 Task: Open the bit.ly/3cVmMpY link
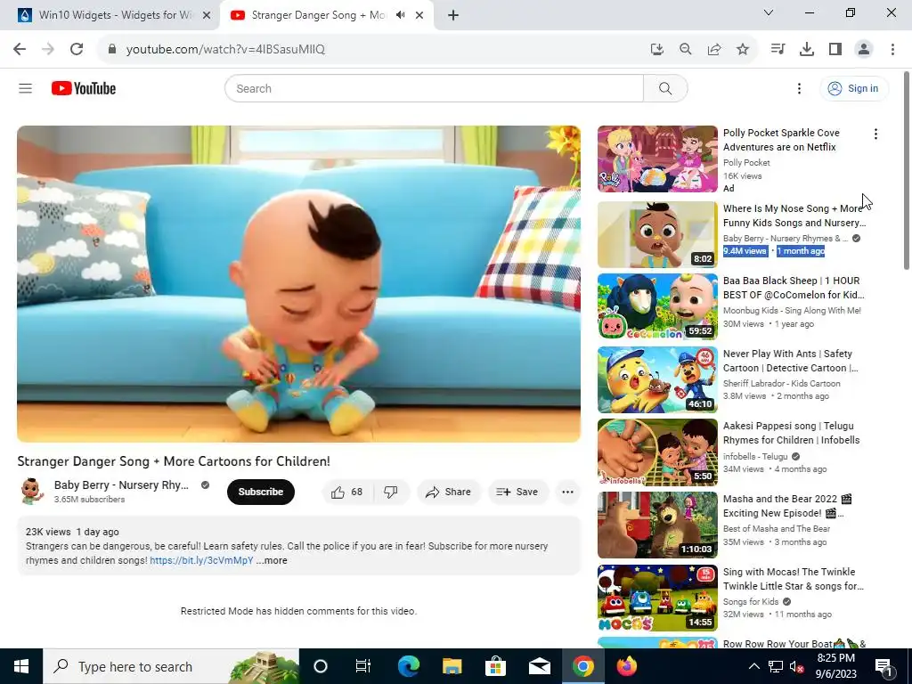201,561
